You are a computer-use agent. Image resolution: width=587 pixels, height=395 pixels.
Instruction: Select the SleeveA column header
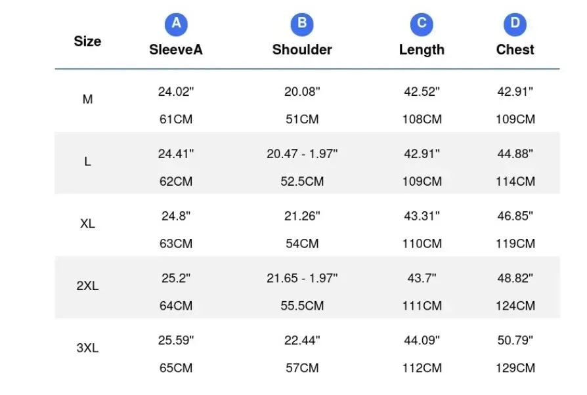pos(176,50)
